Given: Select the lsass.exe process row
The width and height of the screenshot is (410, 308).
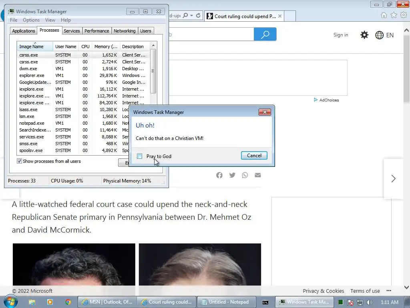Looking at the screenshot, I should point(73,109).
